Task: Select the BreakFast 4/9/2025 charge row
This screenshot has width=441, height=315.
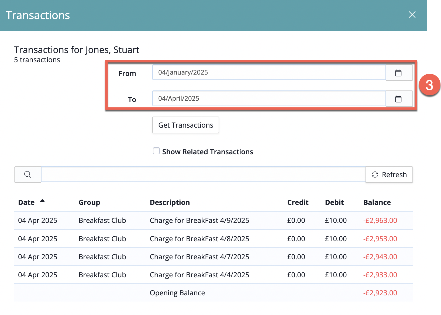Action: point(199,220)
